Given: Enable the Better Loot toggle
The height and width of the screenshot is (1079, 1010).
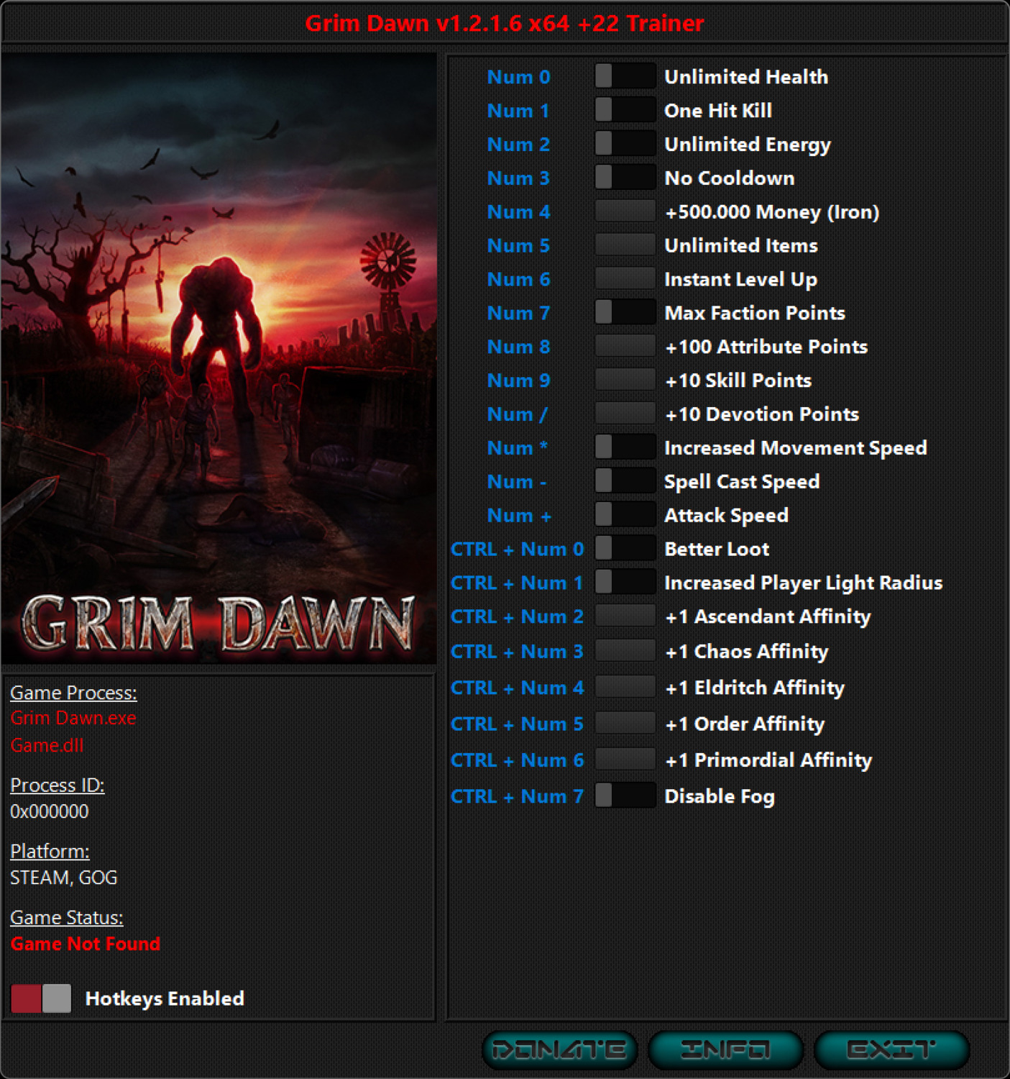Looking at the screenshot, I should (625, 549).
